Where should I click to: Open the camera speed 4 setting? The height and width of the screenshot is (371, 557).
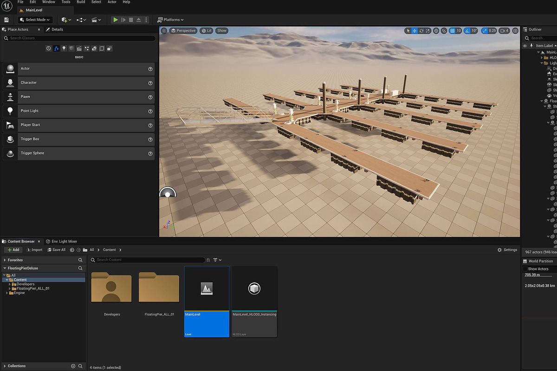[x=504, y=31]
